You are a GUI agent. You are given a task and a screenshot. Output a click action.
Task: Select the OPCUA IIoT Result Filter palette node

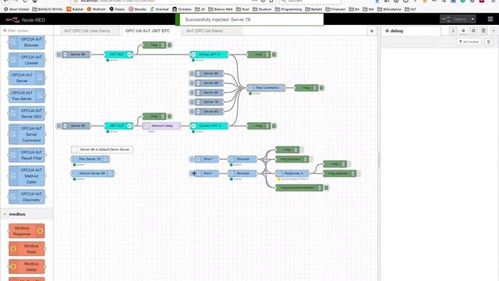(27, 155)
